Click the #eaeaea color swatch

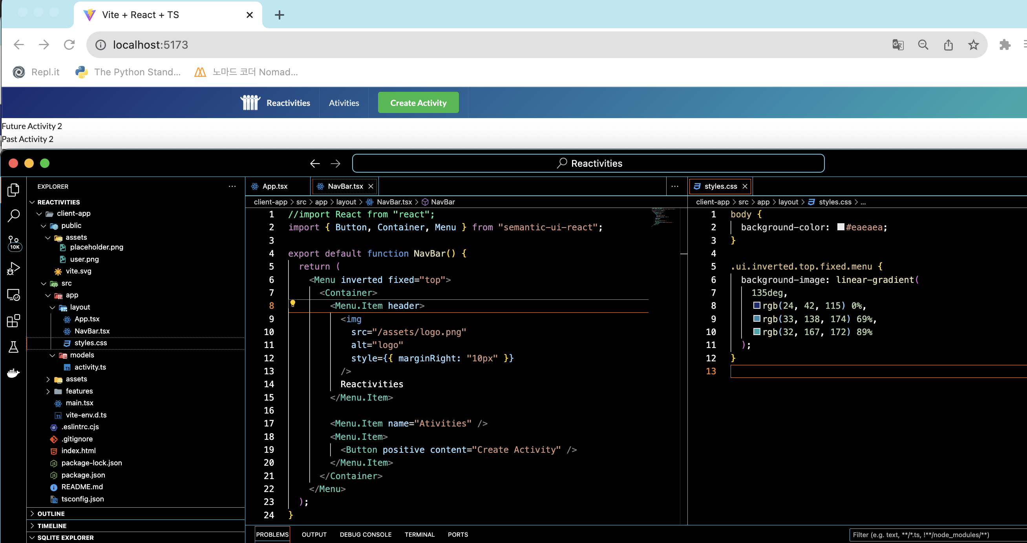[841, 227]
